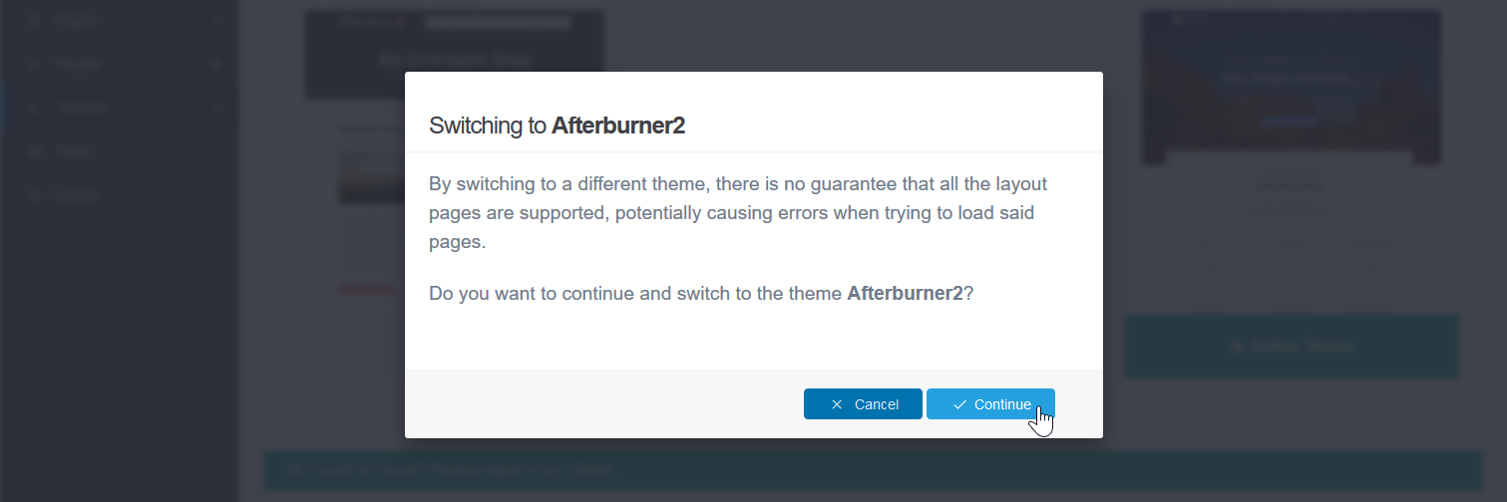Viewport: 1507px width, 502px height.
Task: Click the X icon inside Cancel button
Action: pyautogui.click(x=837, y=404)
